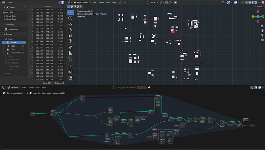Open the 3D viewport Select menu
This screenshot has height=150, width=265.
click(x=101, y=3)
